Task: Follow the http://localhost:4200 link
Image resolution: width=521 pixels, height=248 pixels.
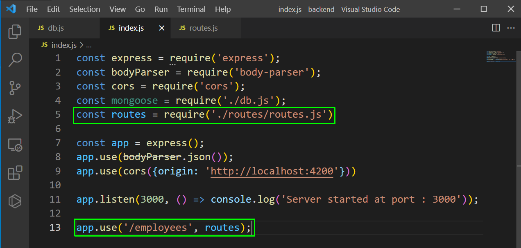Action: point(272,171)
